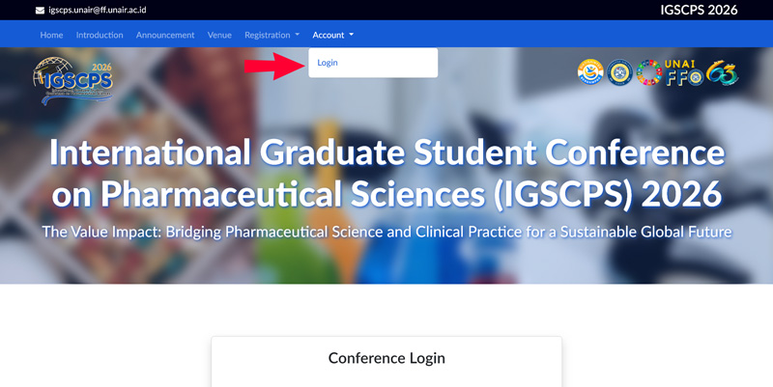
Task: Click the blue university seal logo
Action: tap(619, 72)
